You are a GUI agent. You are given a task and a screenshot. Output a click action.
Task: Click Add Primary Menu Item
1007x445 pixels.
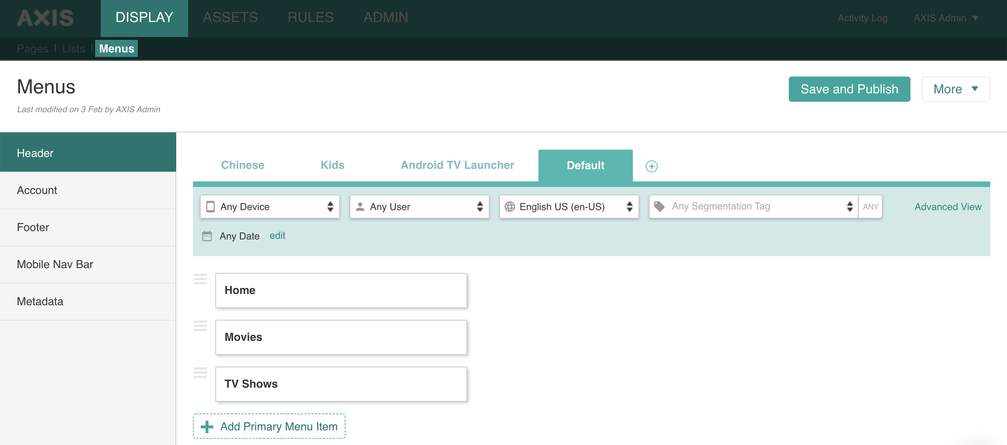point(269,426)
